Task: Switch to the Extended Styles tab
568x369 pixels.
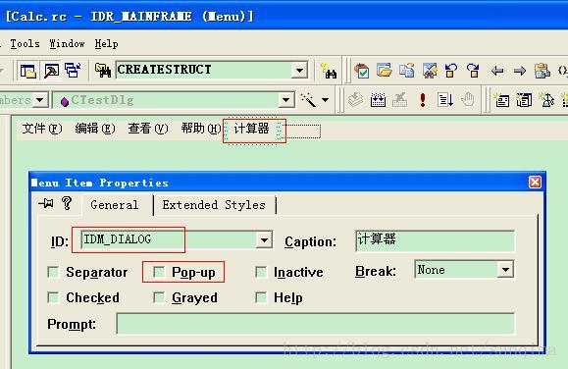Action: (x=214, y=205)
